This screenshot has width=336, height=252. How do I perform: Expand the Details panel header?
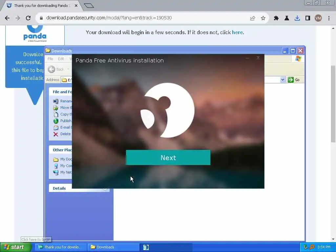coord(79,188)
